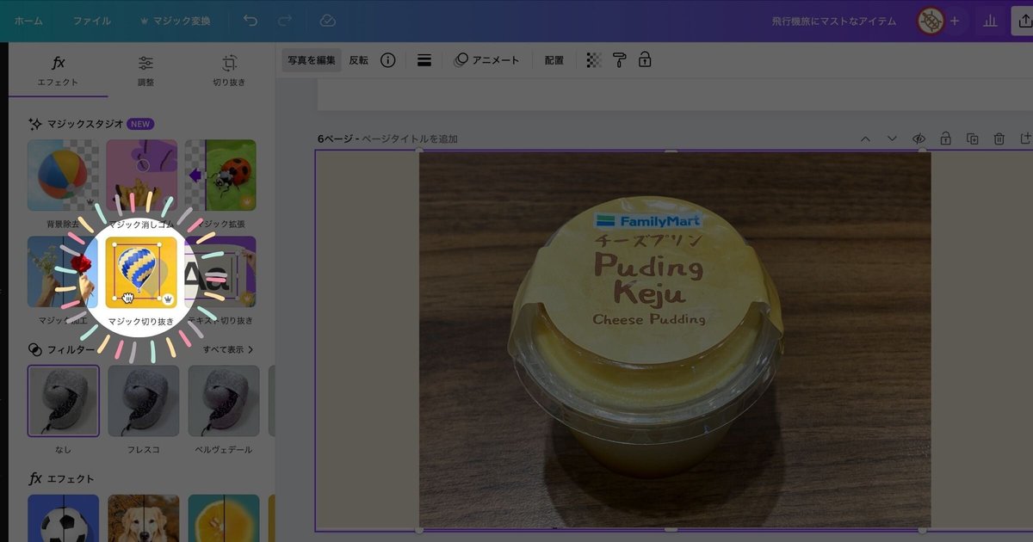Image resolution: width=1033 pixels, height=542 pixels.
Task: Switch to the 切り抜き tab
Action: click(x=229, y=71)
